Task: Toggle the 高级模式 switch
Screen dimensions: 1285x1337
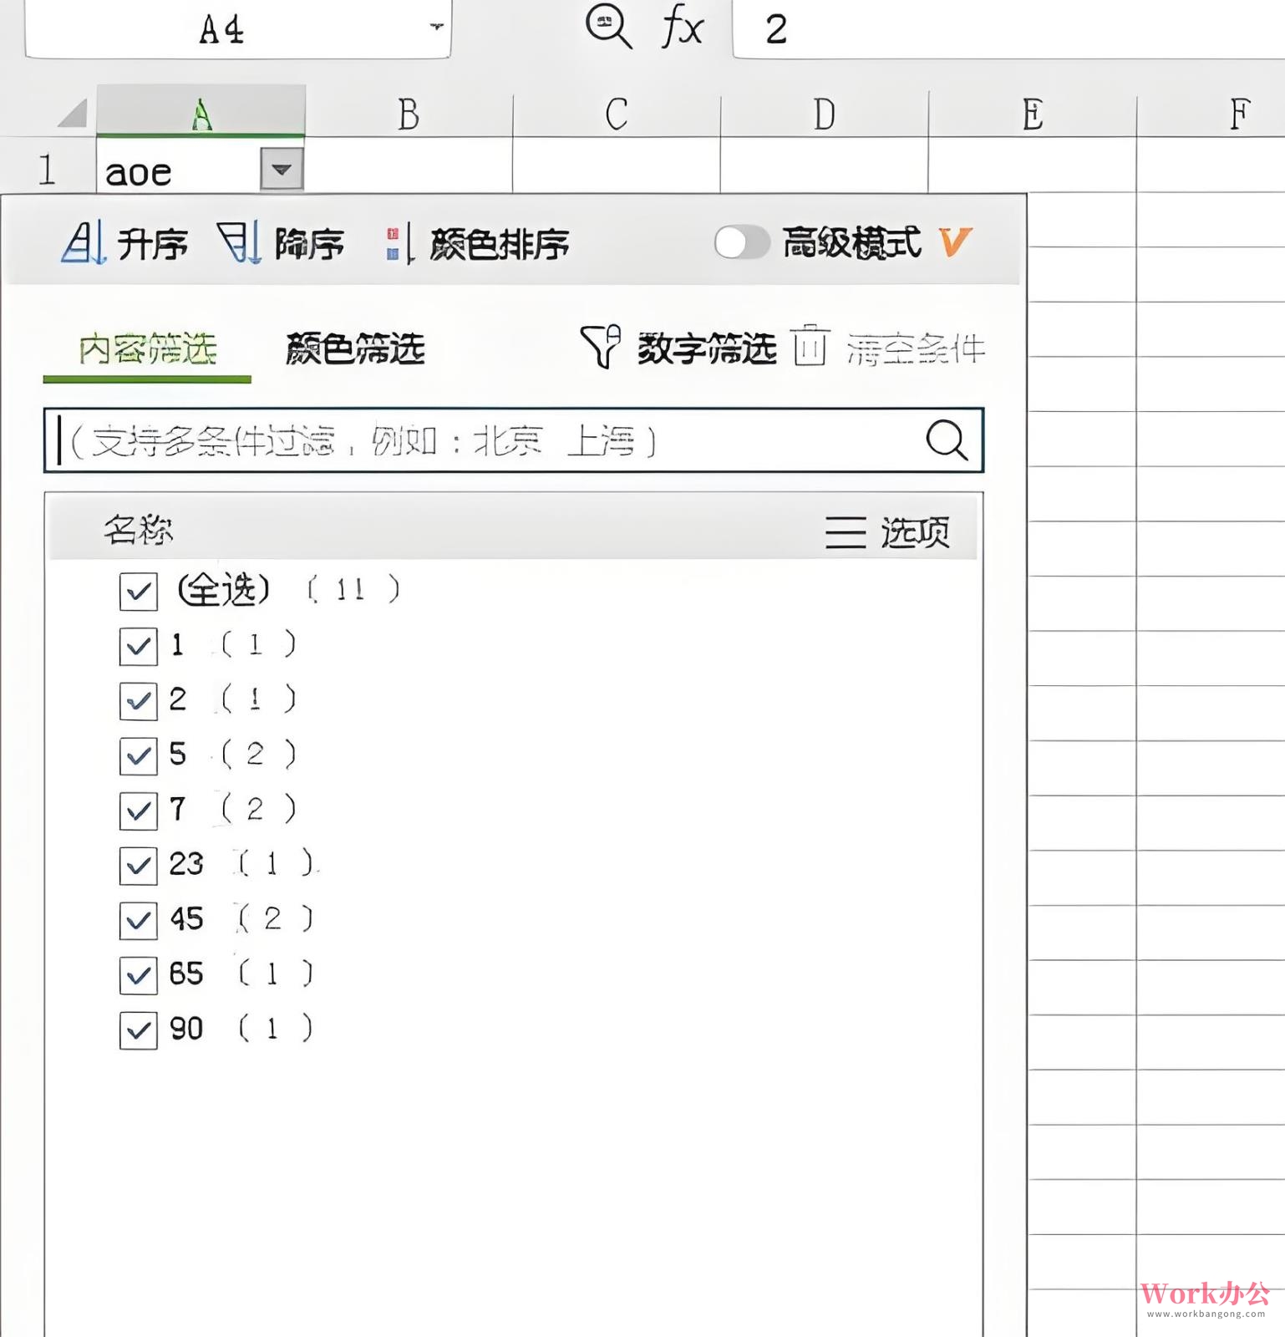Action: [x=742, y=243]
